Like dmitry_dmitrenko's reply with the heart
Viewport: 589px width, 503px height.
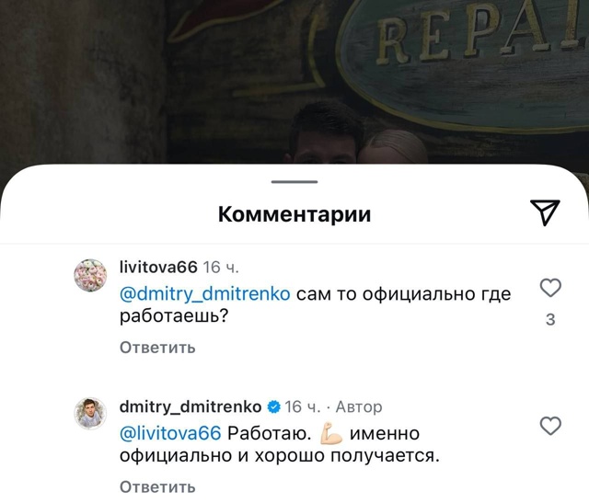pyautogui.click(x=550, y=426)
